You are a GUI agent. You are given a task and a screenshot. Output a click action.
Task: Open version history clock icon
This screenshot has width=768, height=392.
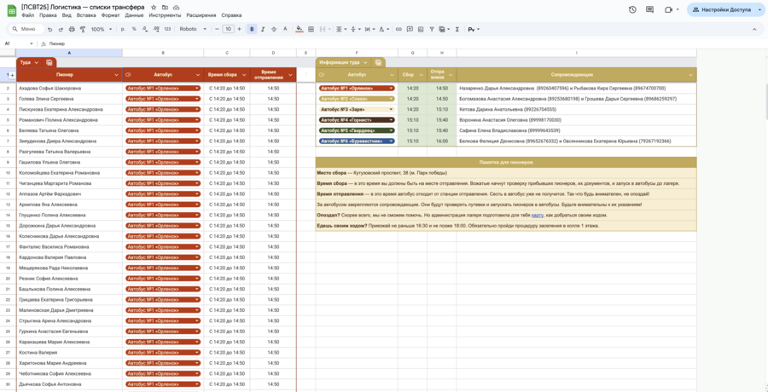632,9
